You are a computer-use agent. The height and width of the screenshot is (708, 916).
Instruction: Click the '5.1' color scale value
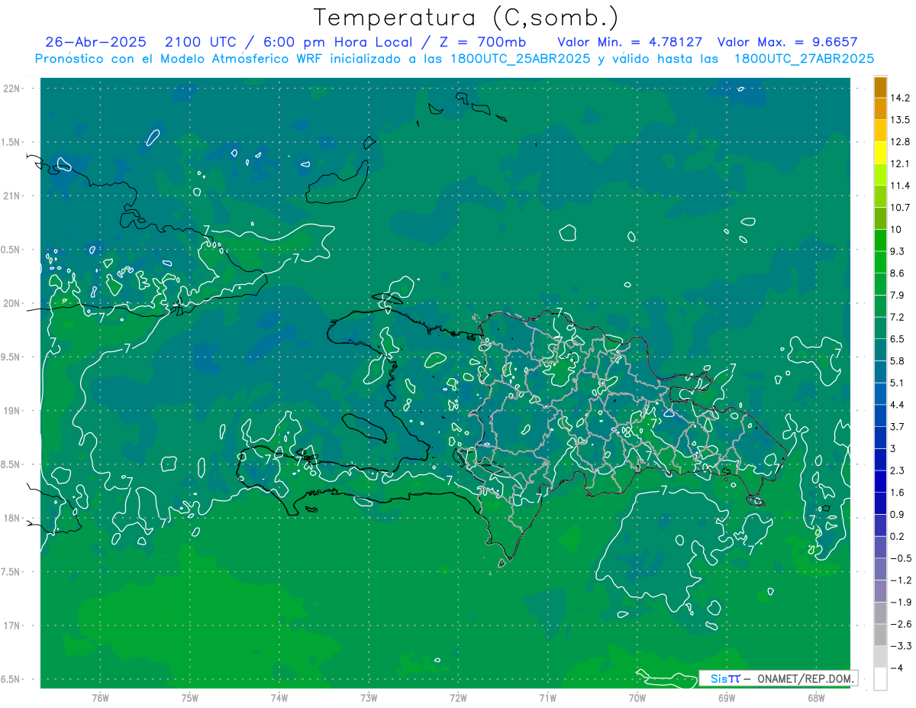tap(897, 383)
